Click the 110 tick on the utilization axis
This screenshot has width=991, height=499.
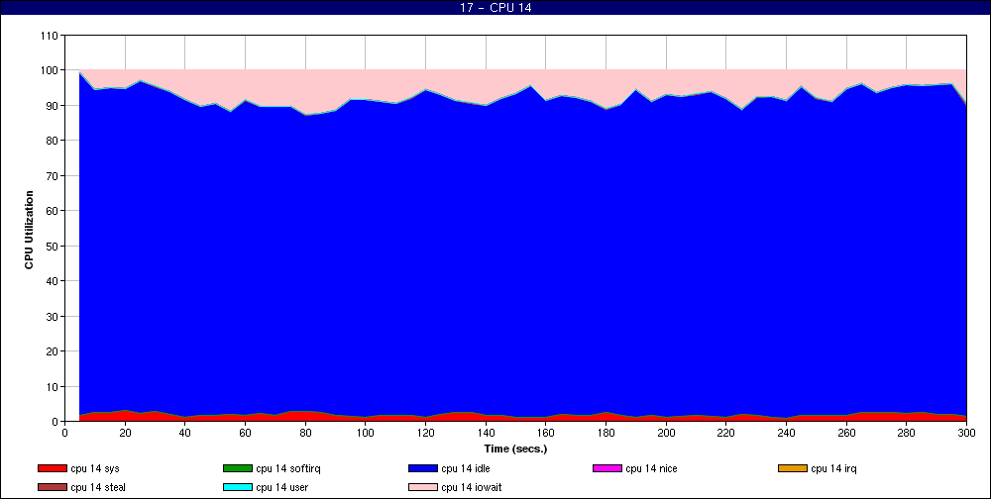pos(50,36)
